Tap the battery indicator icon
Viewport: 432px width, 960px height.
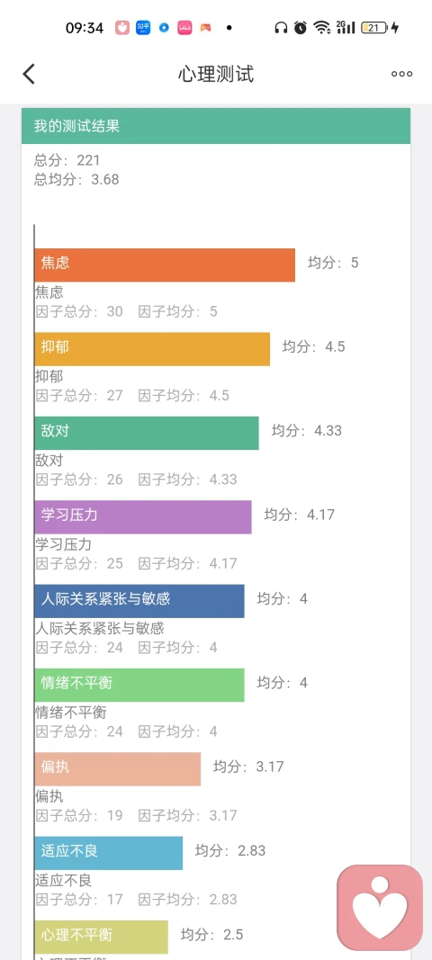coord(373,28)
